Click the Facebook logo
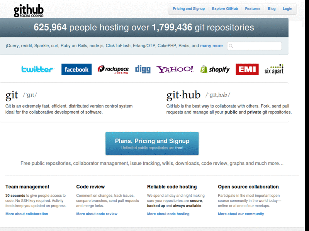This screenshot has height=231, width=309. (x=76, y=69)
